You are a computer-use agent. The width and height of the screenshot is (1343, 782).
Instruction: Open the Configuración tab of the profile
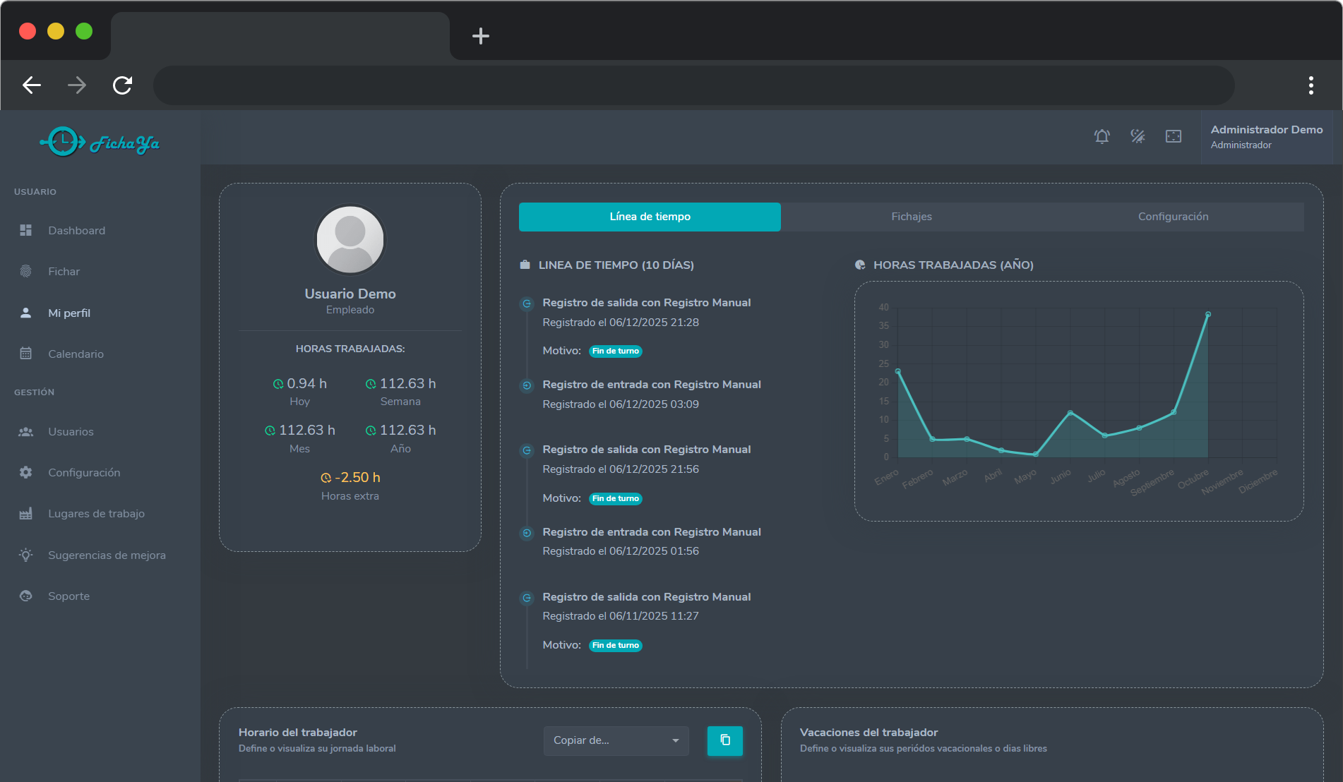point(1173,217)
